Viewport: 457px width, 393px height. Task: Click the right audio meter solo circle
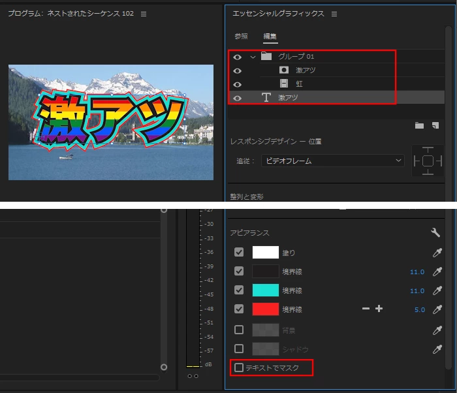click(x=196, y=376)
